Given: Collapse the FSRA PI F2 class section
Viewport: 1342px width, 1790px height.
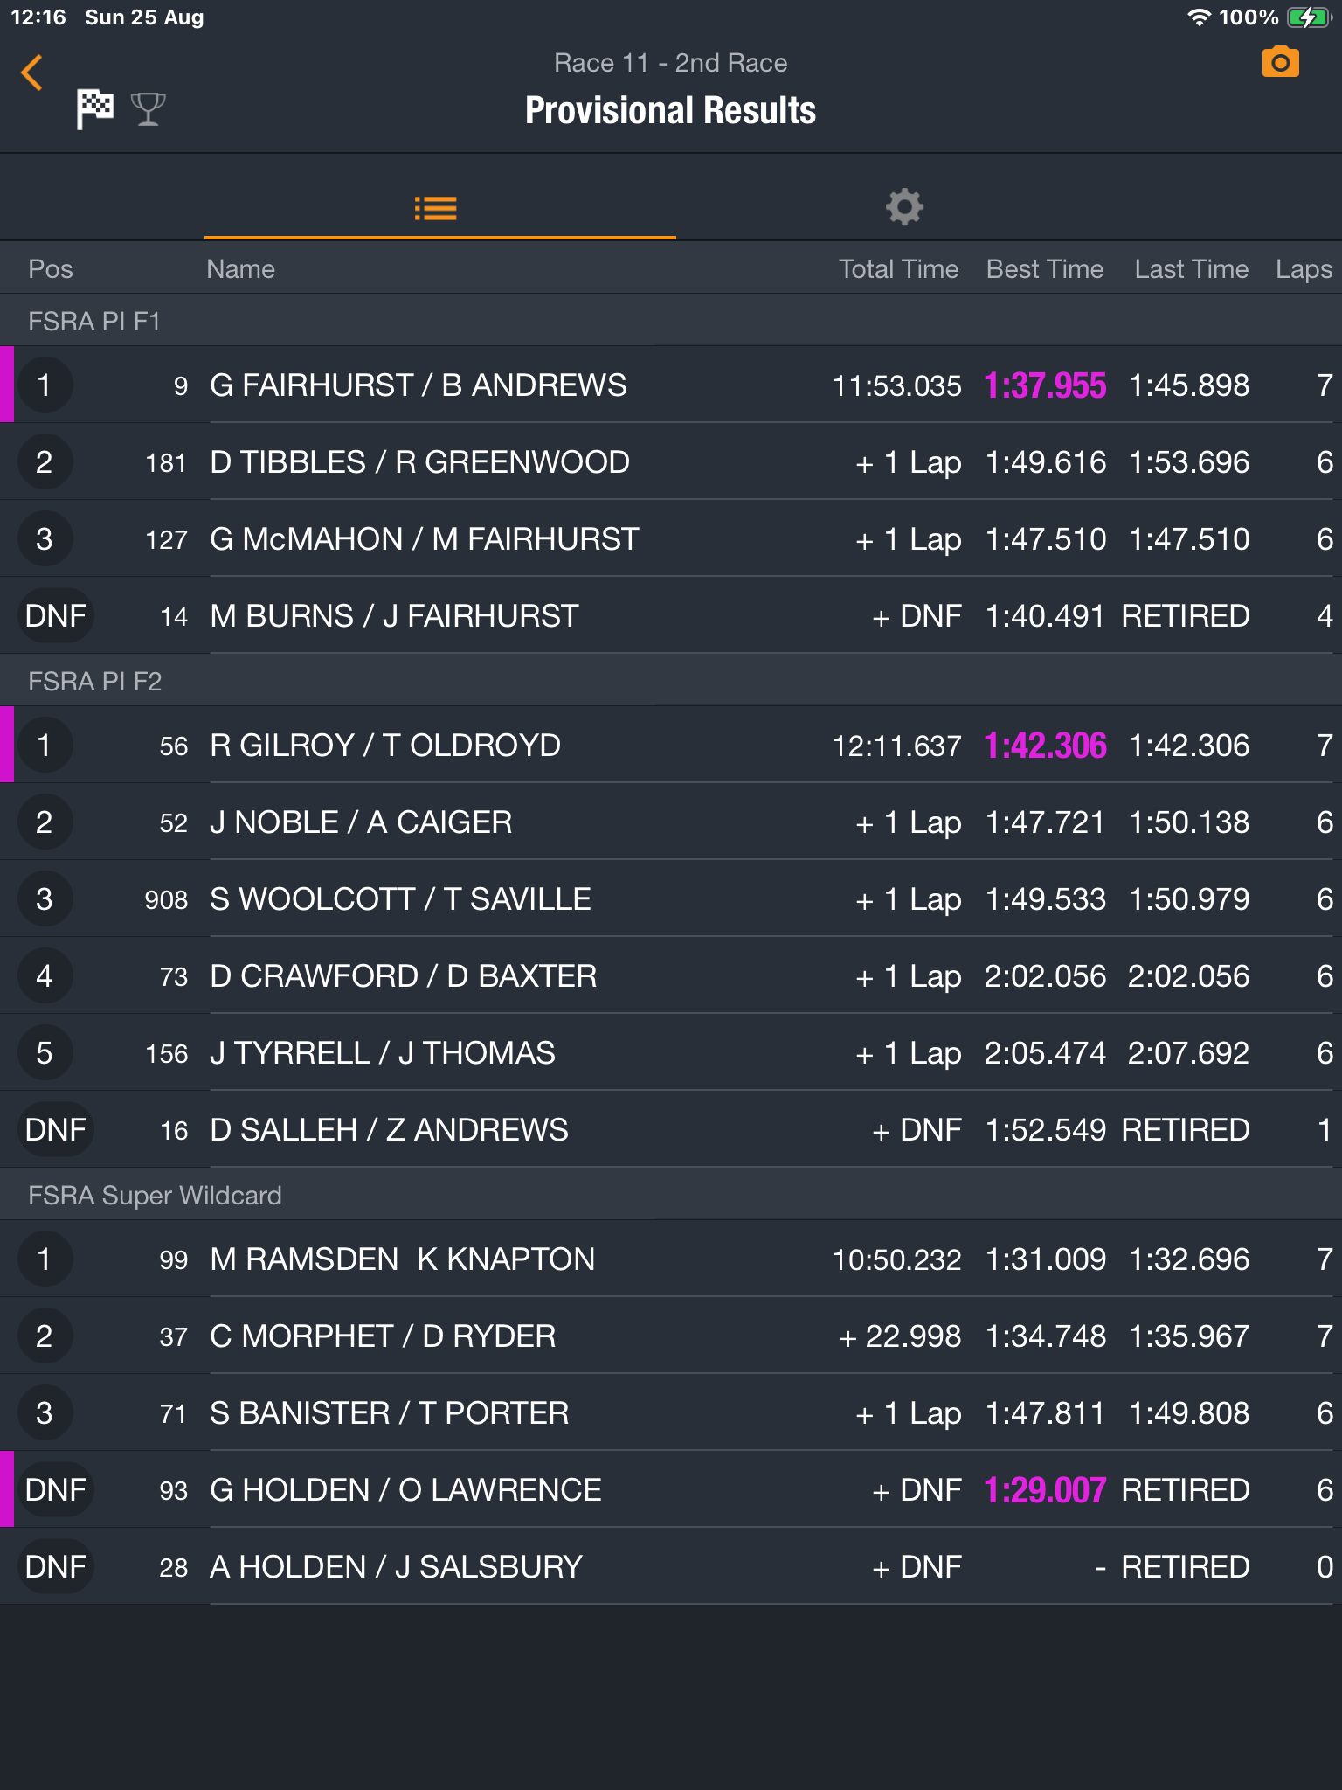Looking at the screenshot, I should (671, 681).
